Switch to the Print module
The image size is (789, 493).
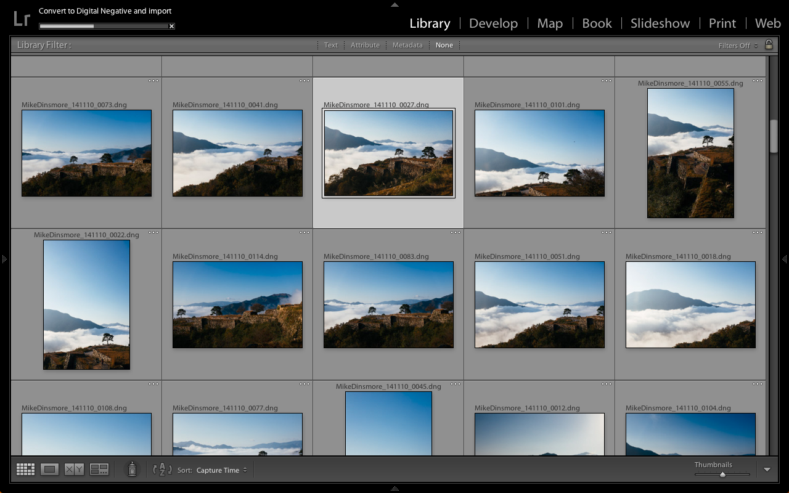pos(722,23)
